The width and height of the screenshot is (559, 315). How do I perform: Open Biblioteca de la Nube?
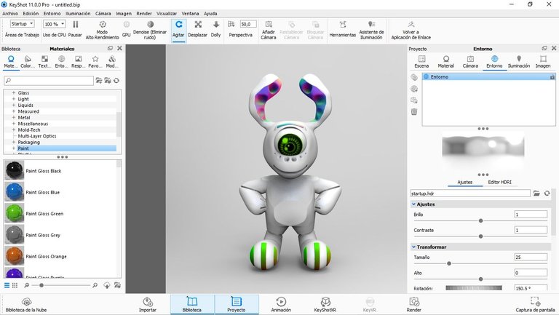click(26, 305)
